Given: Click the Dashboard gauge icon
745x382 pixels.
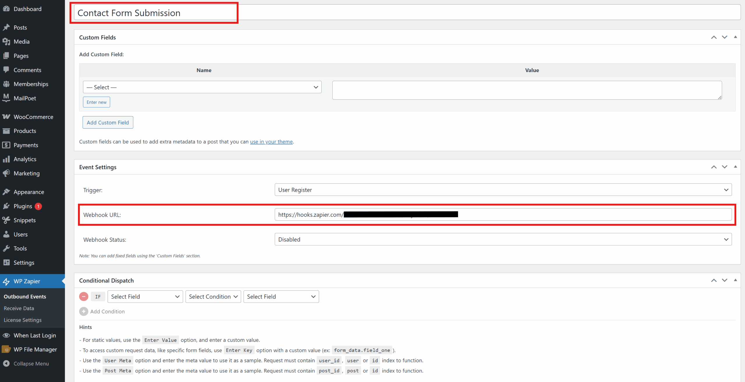Looking at the screenshot, I should point(6,9).
